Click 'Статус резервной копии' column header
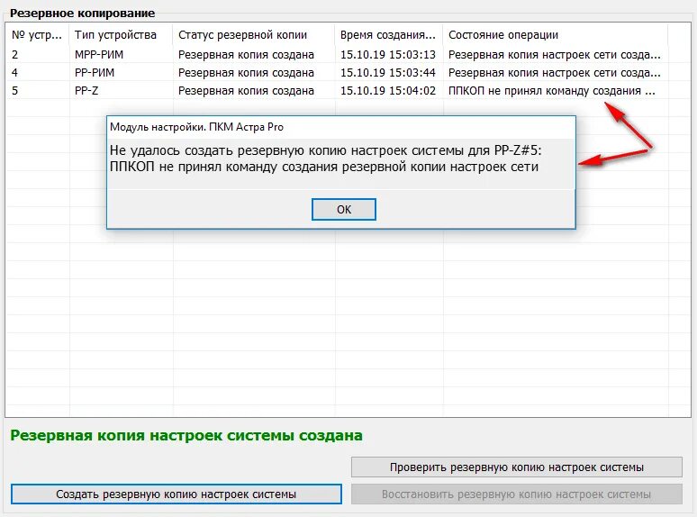 [x=253, y=34]
